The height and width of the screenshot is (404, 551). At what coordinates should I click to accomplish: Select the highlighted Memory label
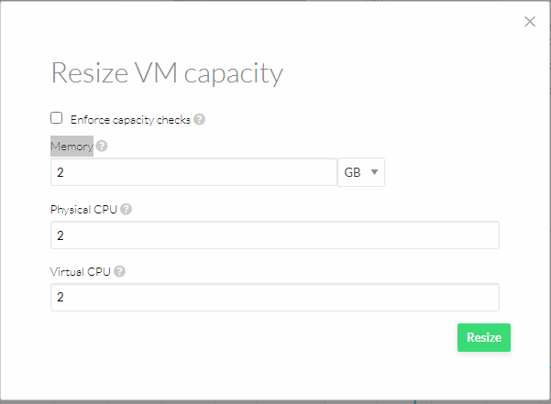(72, 146)
